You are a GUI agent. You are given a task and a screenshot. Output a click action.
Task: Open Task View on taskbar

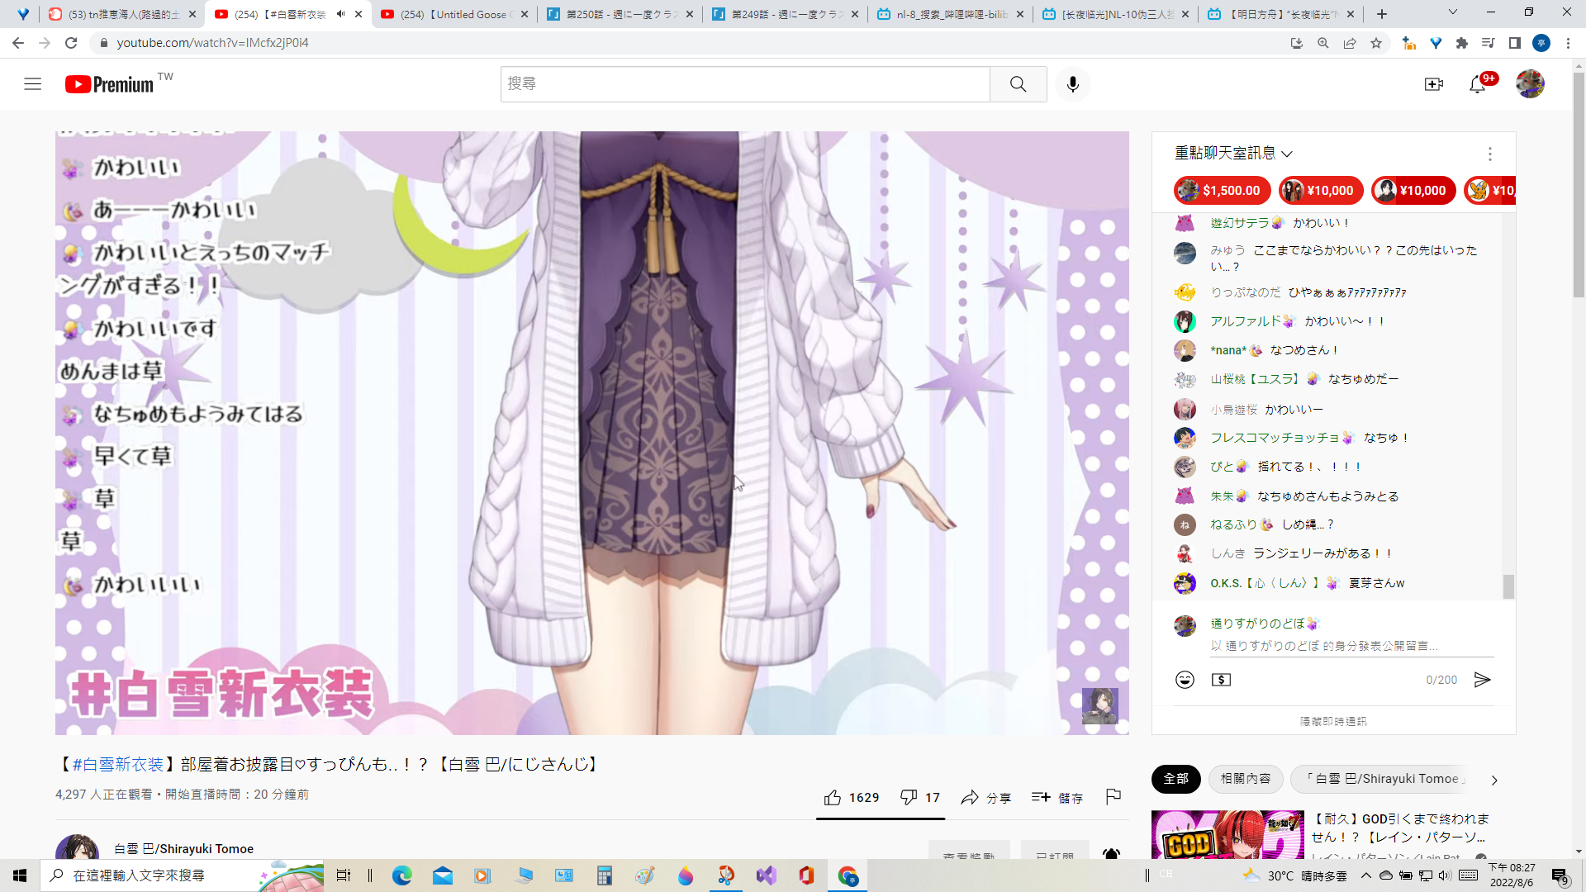pos(344,875)
